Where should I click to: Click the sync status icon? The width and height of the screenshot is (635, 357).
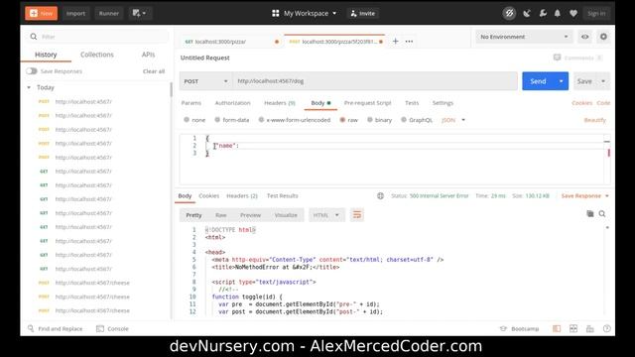(509, 13)
